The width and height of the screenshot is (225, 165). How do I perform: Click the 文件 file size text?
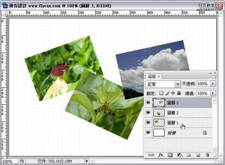(x=54, y=161)
